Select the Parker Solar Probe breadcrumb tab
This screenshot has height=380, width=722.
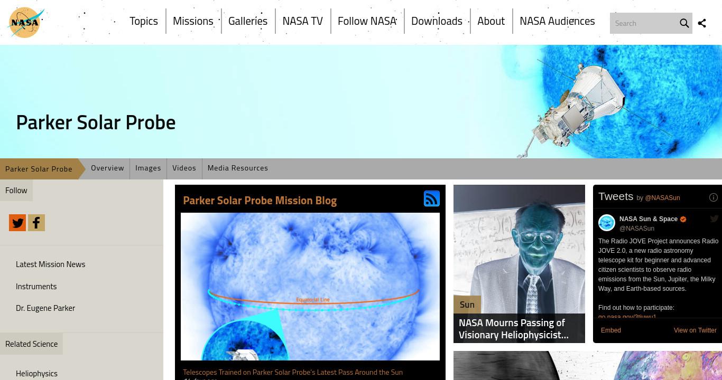[39, 169]
